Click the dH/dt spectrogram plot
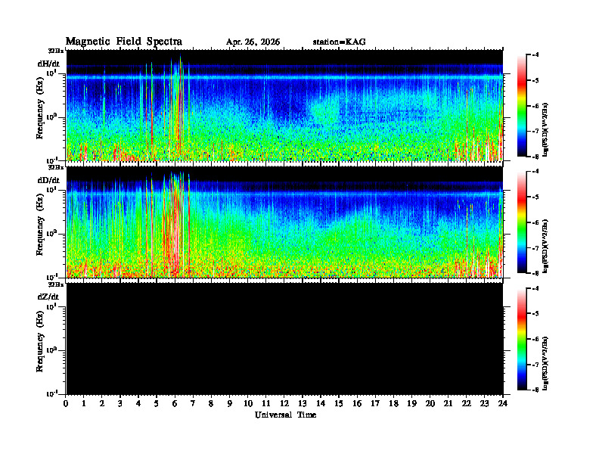 coord(284,105)
